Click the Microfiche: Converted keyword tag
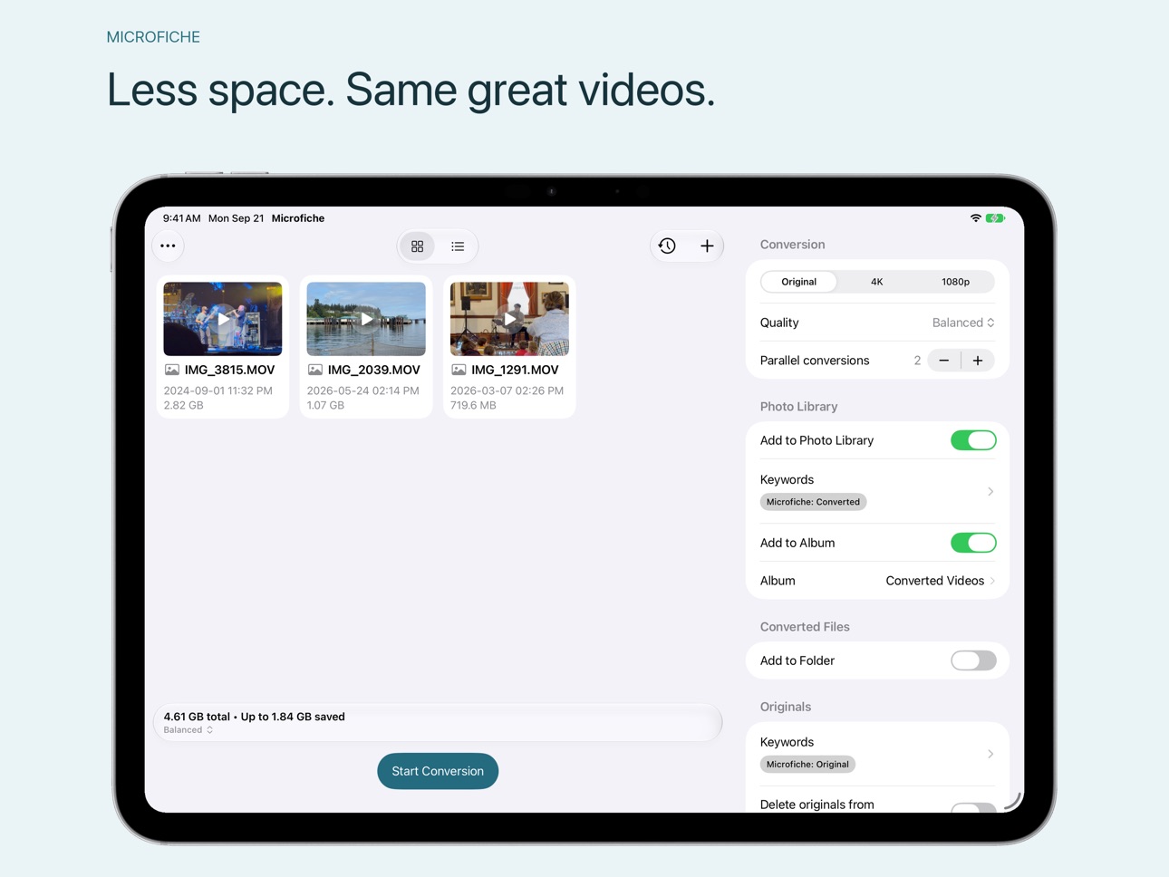The height and width of the screenshot is (877, 1169). [x=813, y=502]
